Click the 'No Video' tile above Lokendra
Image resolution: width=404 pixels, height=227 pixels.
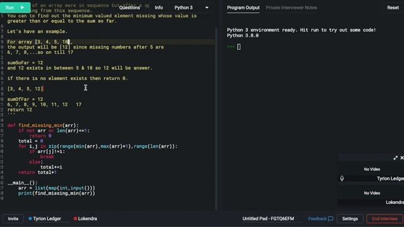pos(372,193)
